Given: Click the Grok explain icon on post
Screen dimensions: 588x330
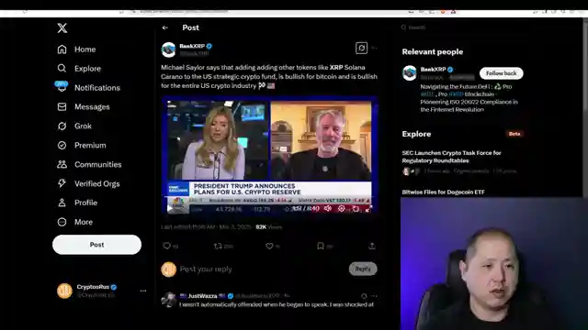Looking at the screenshot, I should coord(361,48).
